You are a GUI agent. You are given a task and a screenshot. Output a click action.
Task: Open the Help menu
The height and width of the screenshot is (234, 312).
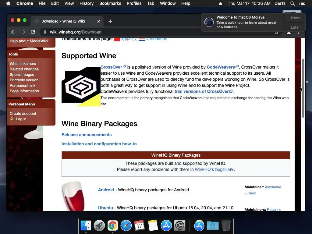coord(186,3)
